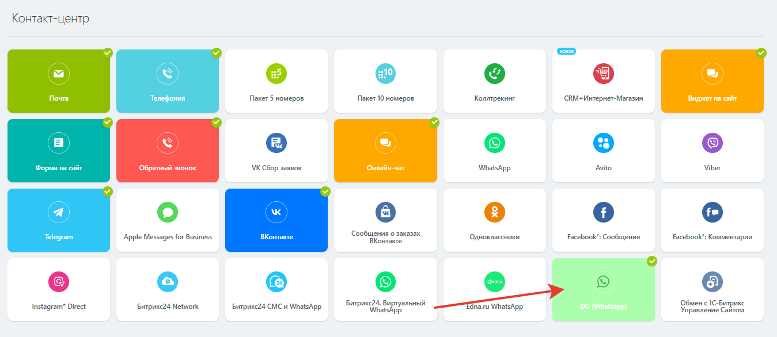The image size is (777, 337).
Task: Click the Телефония phone handset icon
Action: pos(167,74)
